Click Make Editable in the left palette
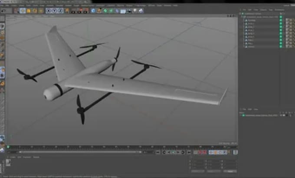The height and width of the screenshot is (178, 295). (2, 18)
